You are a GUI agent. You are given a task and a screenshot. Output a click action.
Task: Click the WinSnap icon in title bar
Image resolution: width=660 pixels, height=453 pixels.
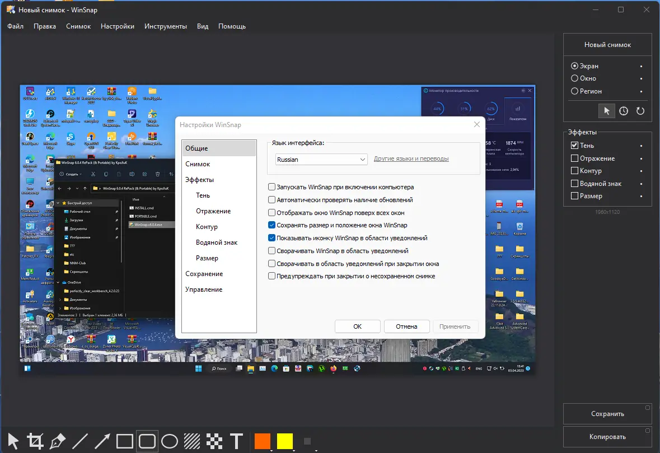(x=11, y=10)
